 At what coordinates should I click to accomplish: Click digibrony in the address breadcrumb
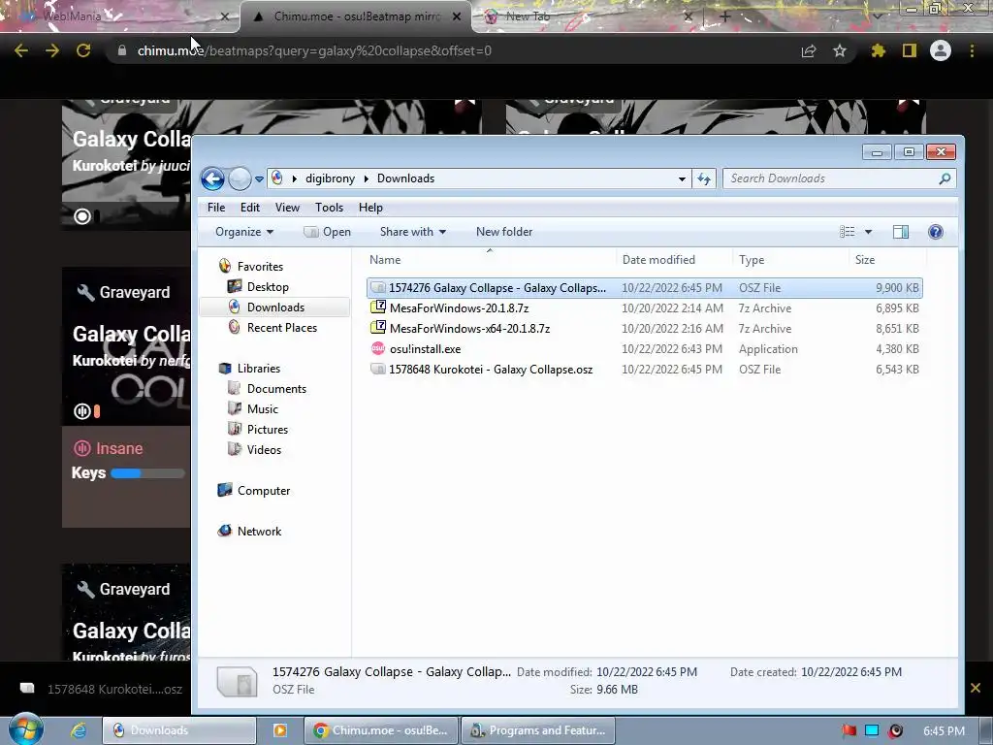coord(330,178)
